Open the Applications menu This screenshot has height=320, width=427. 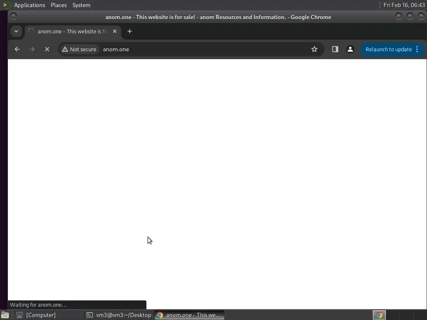pyautogui.click(x=30, y=5)
